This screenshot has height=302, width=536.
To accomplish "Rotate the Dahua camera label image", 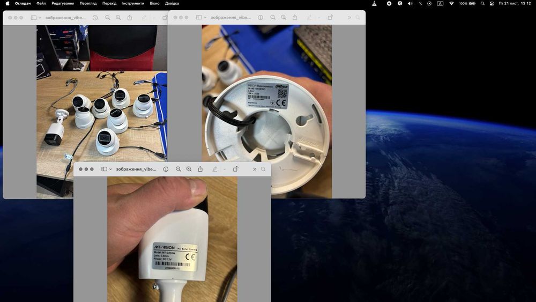I will pos(330,17).
